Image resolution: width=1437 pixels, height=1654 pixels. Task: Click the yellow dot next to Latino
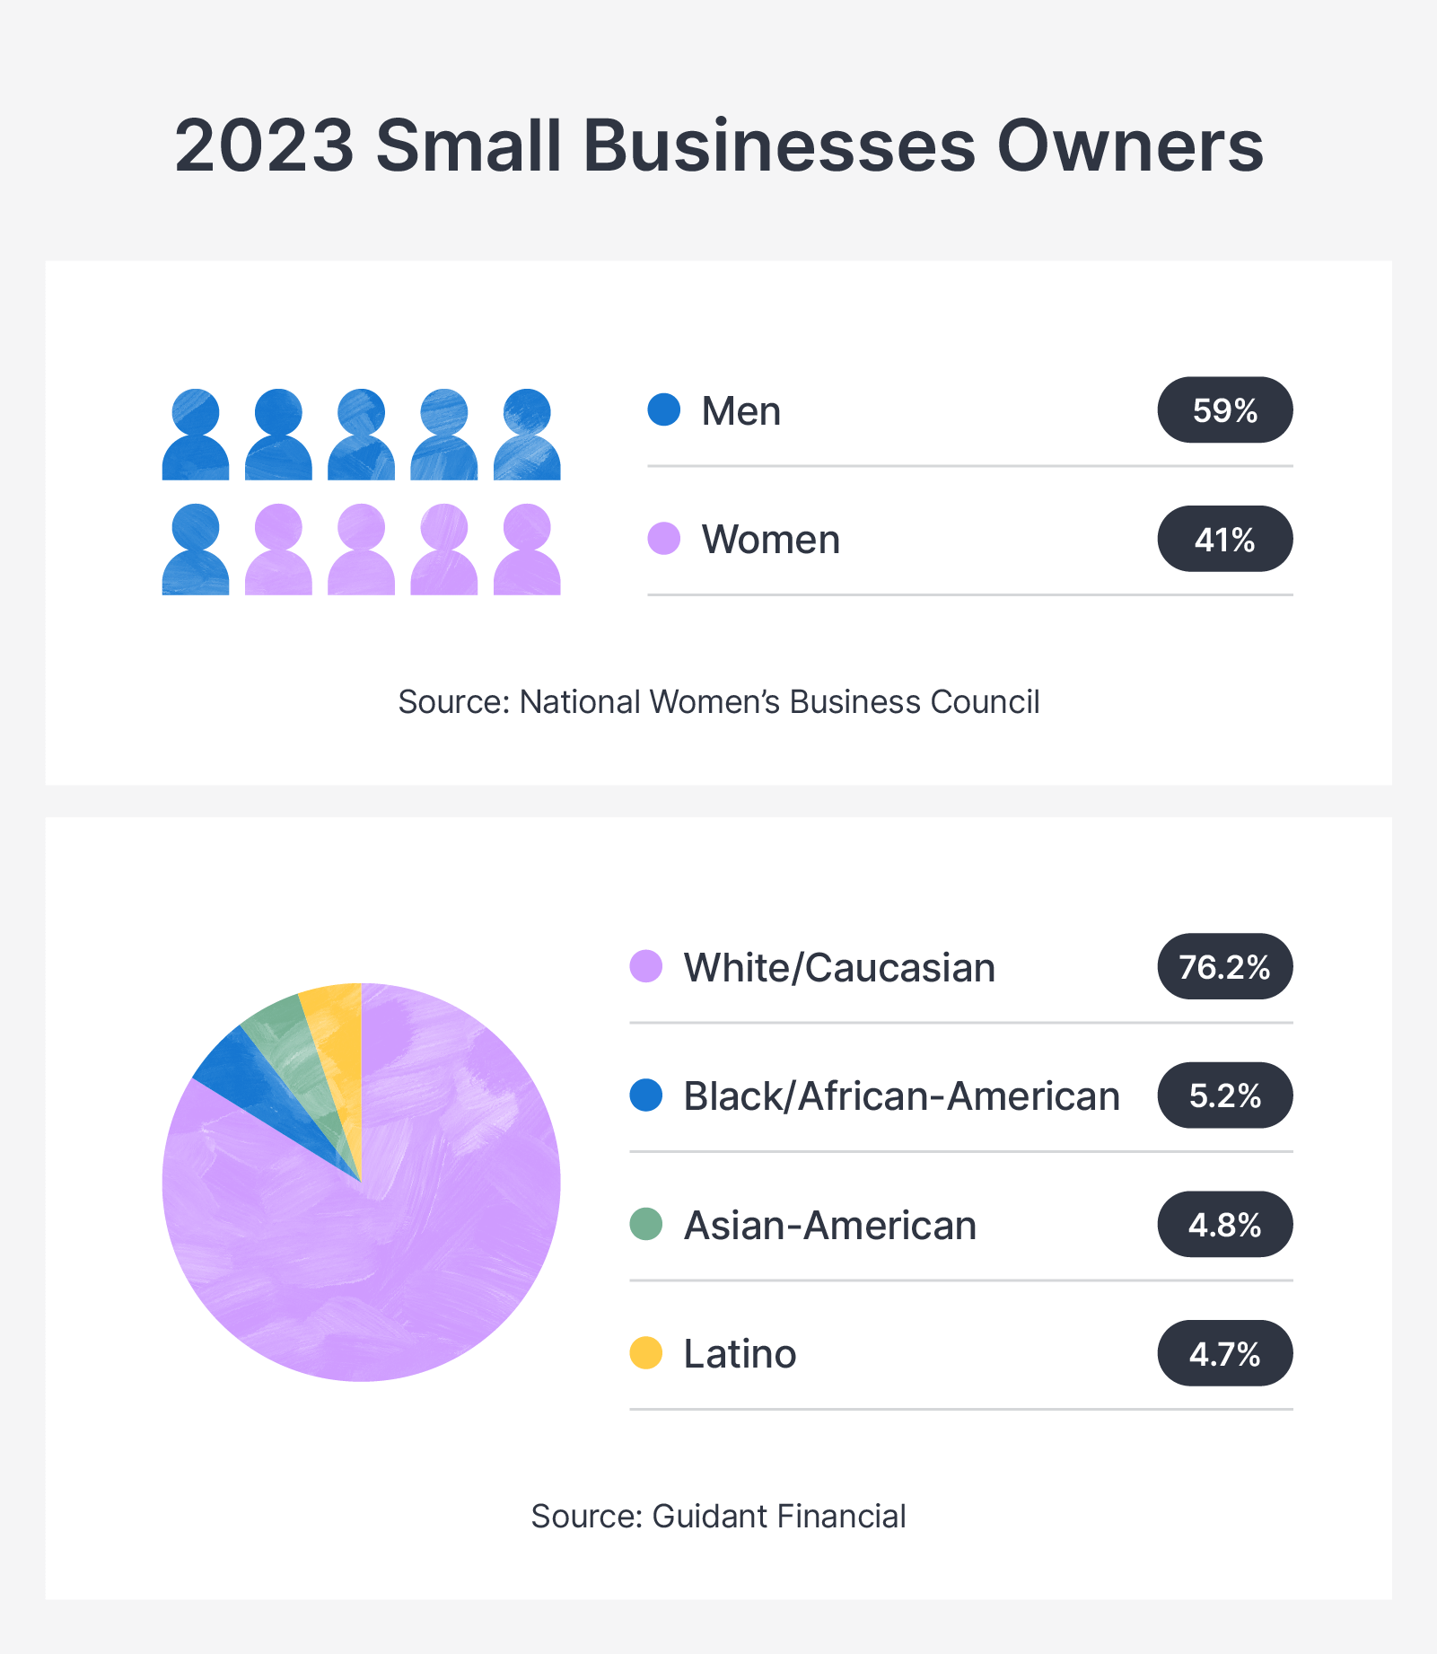point(646,1352)
